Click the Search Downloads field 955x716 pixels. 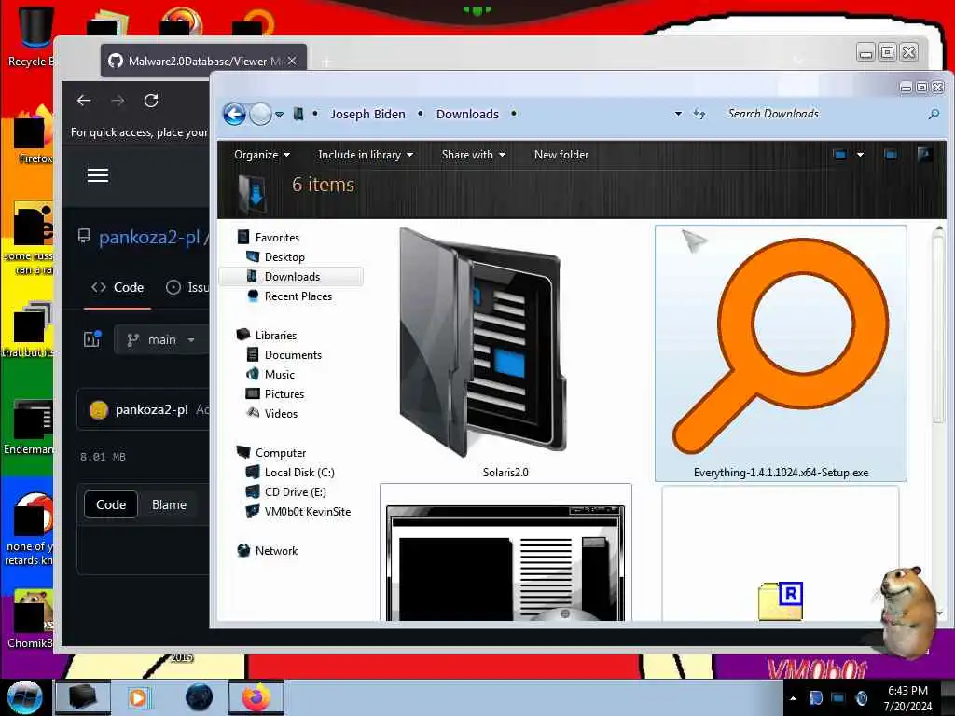coord(821,114)
